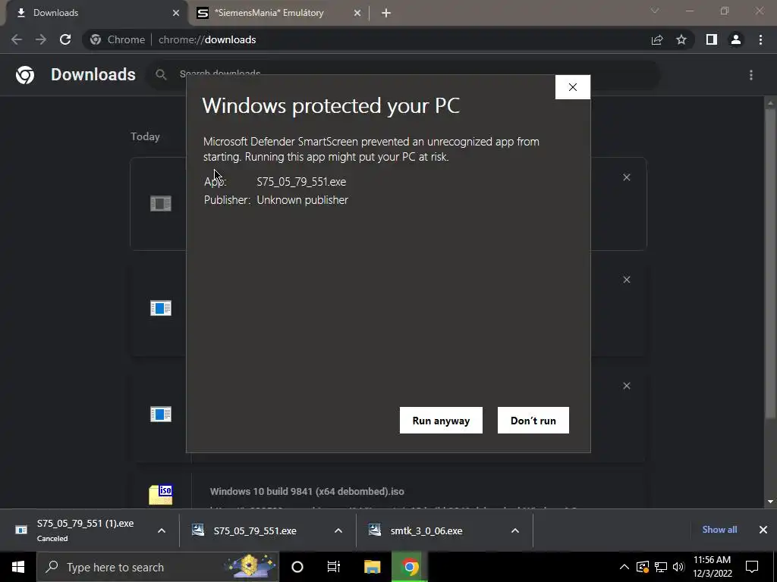Expand options for smtk_3_0_06.exe

(515, 530)
